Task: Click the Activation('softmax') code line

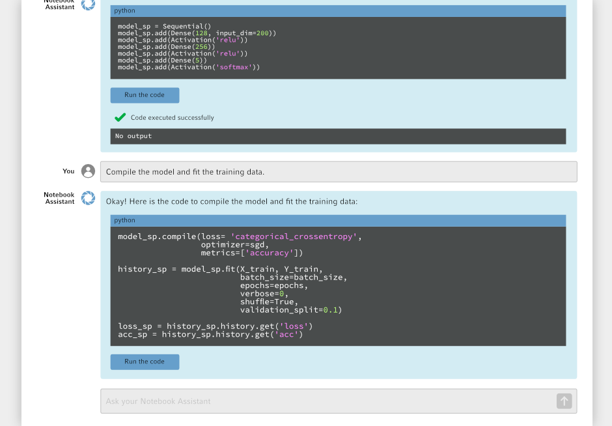Action: 189,67
